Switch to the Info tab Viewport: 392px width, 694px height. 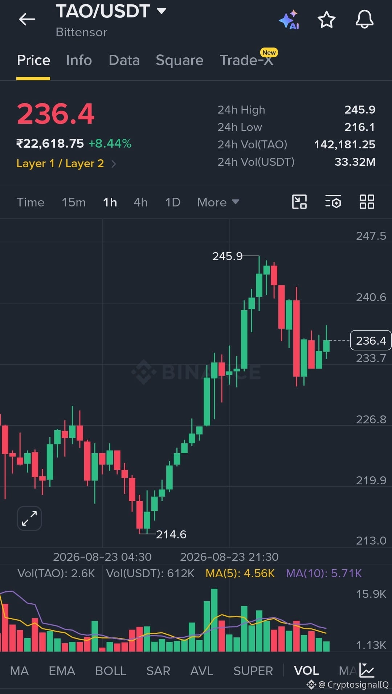pos(79,60)
